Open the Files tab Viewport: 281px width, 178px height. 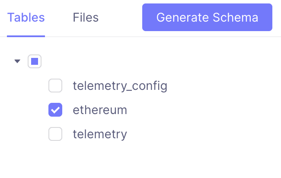coord(86,18)
